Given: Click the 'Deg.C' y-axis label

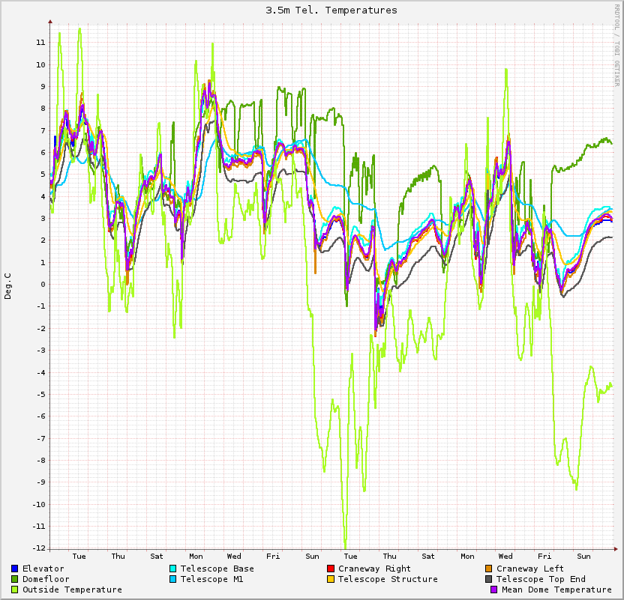Looking at the screenshot, I should [8, 287].
